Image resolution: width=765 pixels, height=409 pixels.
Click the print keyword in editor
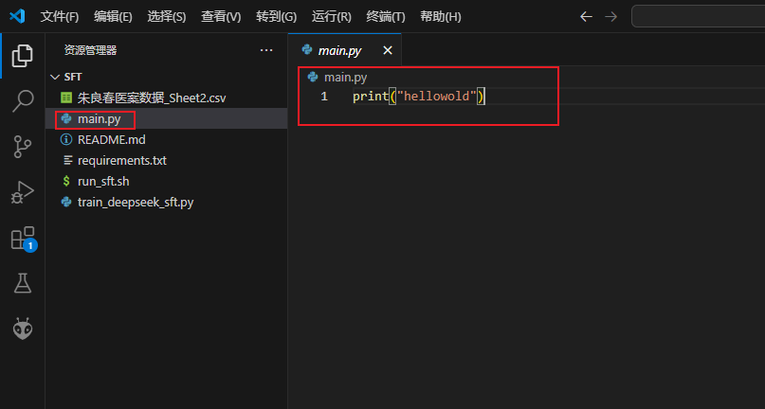point(371,97)
